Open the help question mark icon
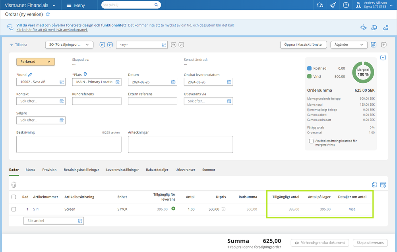Image resolution: width=397 pixels, height=252 pixels. coord(346,5)
